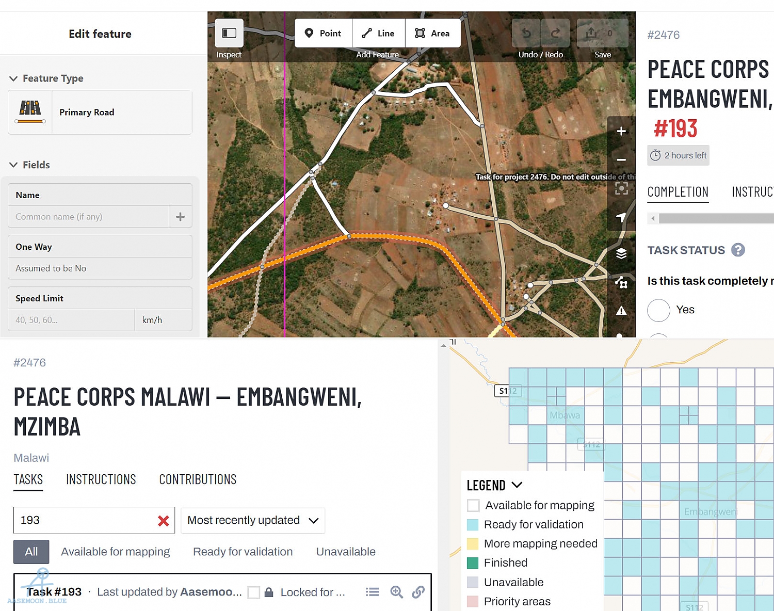The image size is (774, 611).
Task: Click the Ready for validation legend color
Action: click(473, 524)
